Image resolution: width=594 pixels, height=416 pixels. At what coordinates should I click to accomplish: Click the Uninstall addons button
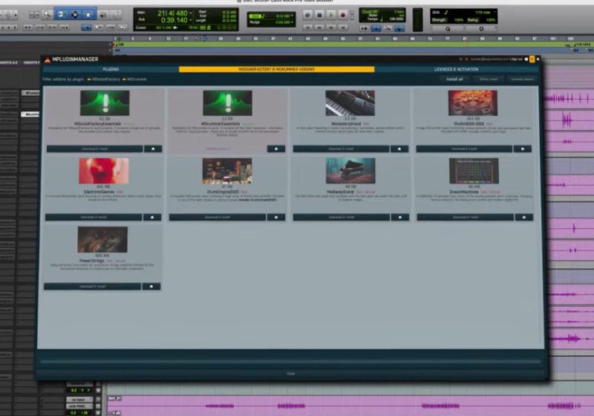[522, 79]
